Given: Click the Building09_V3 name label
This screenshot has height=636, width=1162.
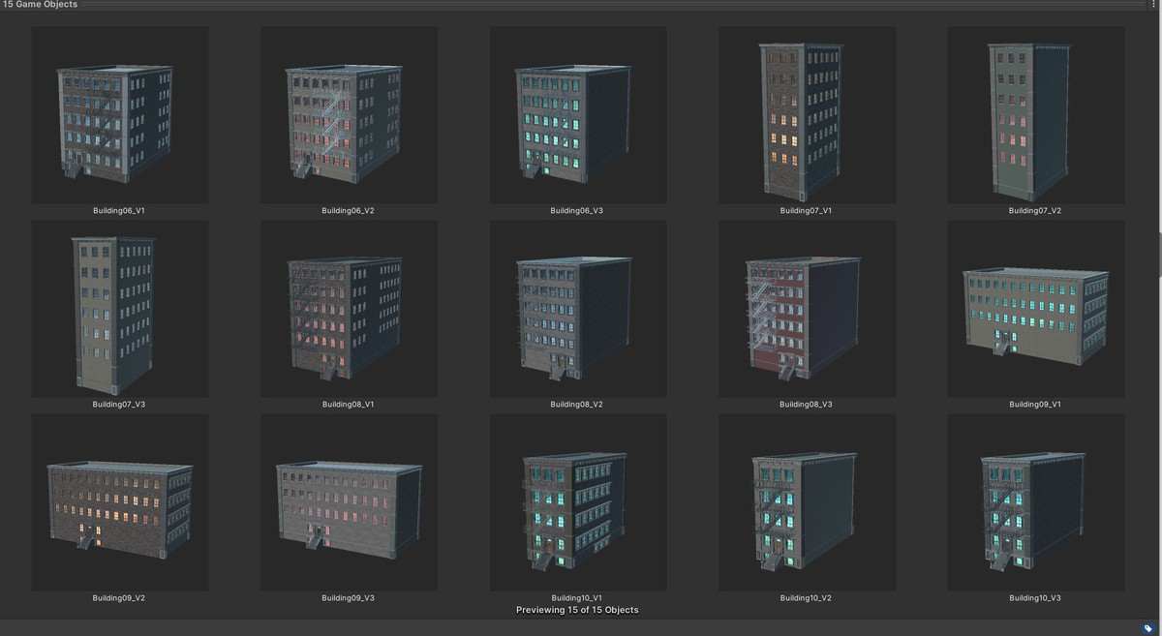Looking at the screenshot, I should point(348,597).
